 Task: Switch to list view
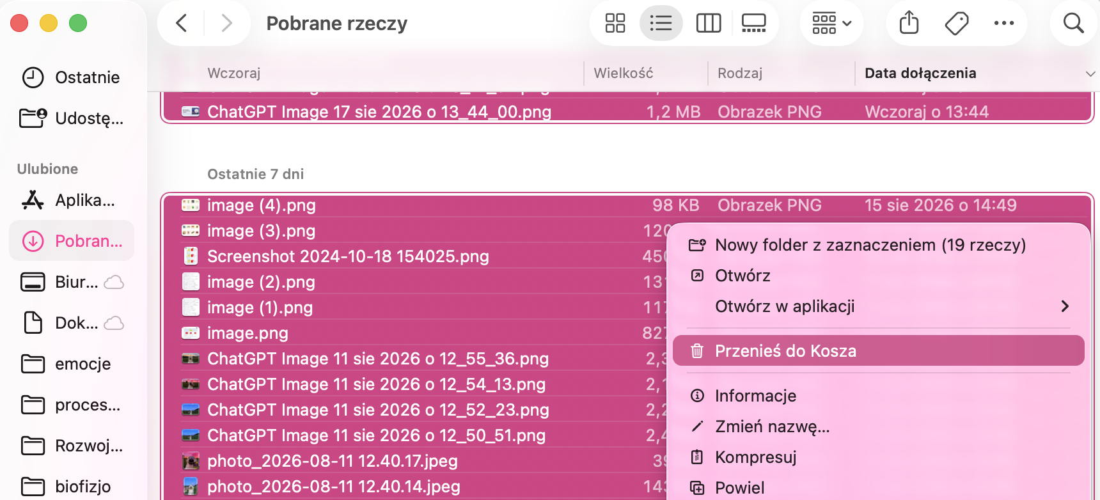(x=661, y=24)
